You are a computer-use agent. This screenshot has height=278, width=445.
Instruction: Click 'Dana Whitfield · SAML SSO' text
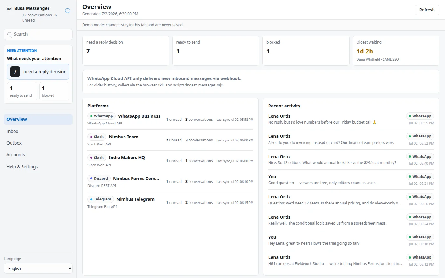click(x=378, y=59)
